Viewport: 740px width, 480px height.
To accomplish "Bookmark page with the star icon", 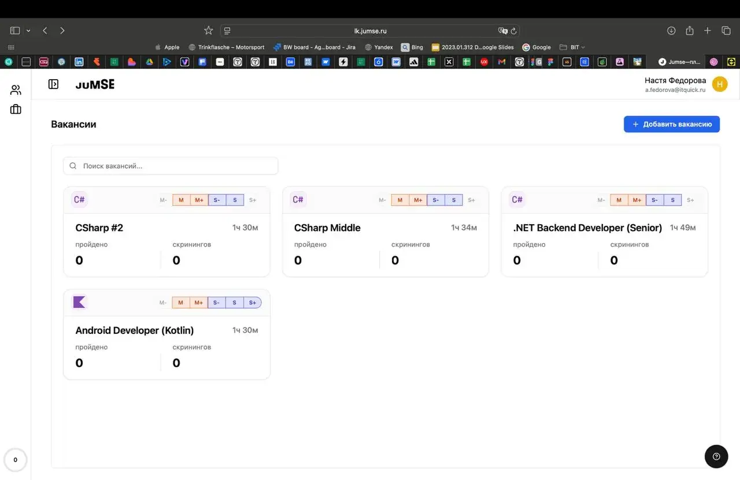I will coord(209,31).
